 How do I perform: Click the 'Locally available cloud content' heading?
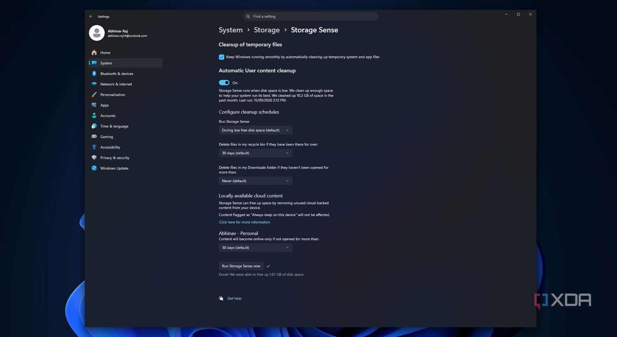click(x=251, y=196)
